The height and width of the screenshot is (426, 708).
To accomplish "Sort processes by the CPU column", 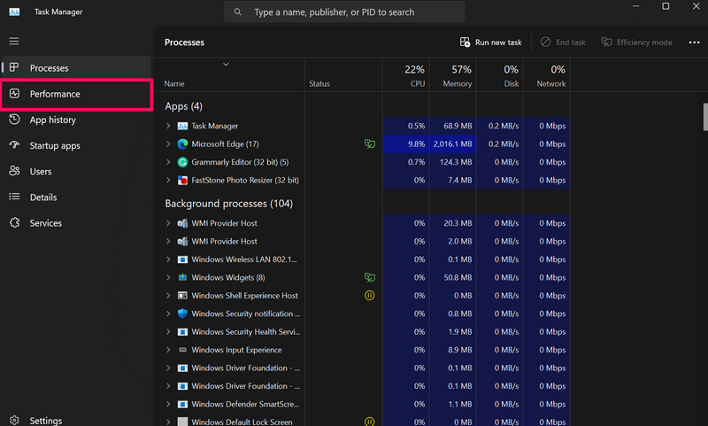I will click(x=414, y=76).
